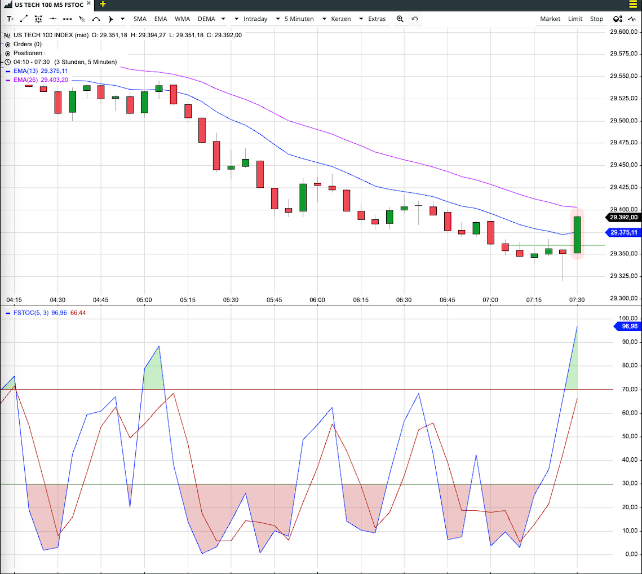
Task: Click the pulse line icon at toolbar end
Action: (632, 19)
